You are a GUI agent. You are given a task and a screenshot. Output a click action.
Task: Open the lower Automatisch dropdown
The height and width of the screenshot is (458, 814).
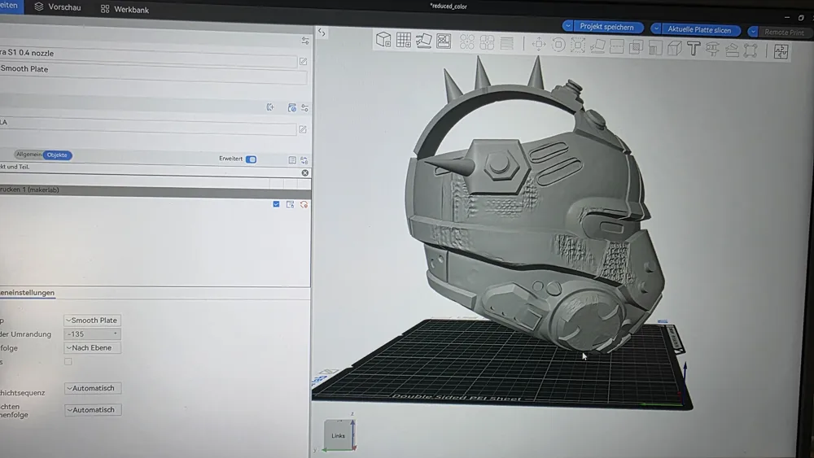tap(93, 410)
